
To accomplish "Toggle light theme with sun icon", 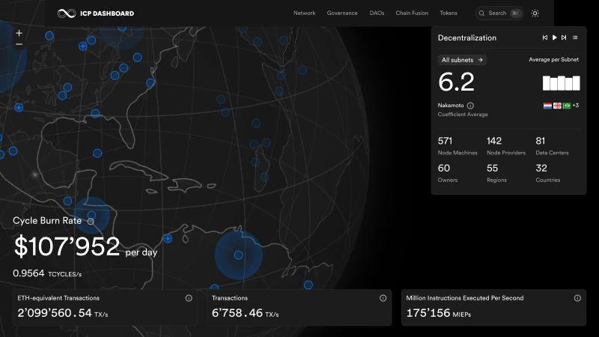I will (535, 13).
